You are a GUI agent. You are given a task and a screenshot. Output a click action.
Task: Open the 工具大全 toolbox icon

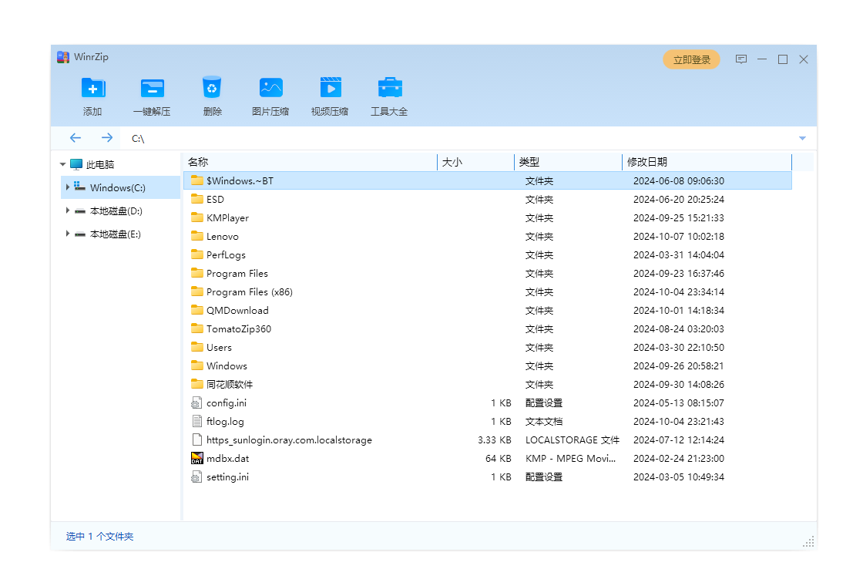(x=390, y=88)
